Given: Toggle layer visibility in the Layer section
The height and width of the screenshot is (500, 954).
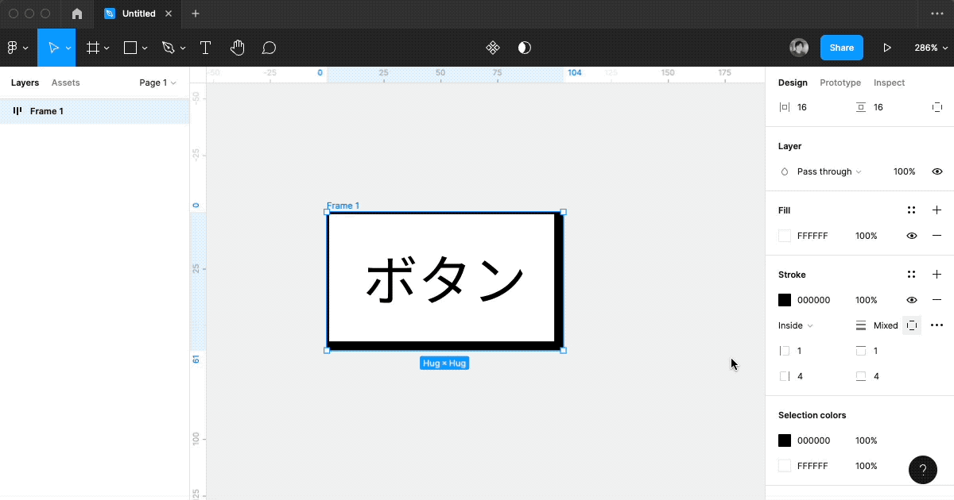Looking at the screenshot, I should coord(937,171).
